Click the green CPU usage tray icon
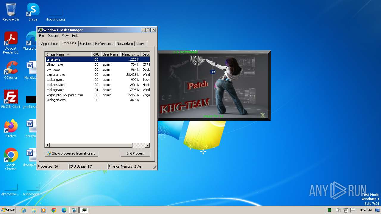 (330, 210)
